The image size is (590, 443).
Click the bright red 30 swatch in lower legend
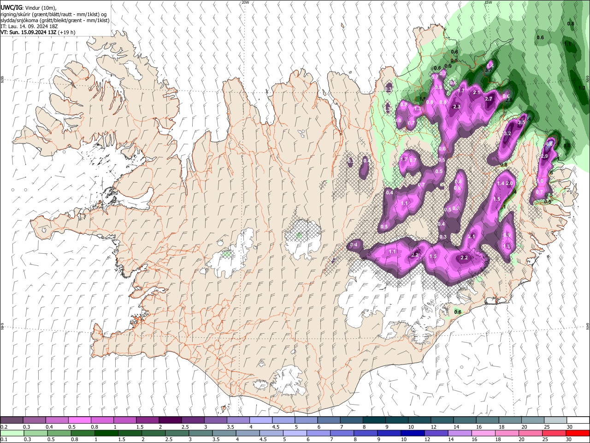click(578, 433)
